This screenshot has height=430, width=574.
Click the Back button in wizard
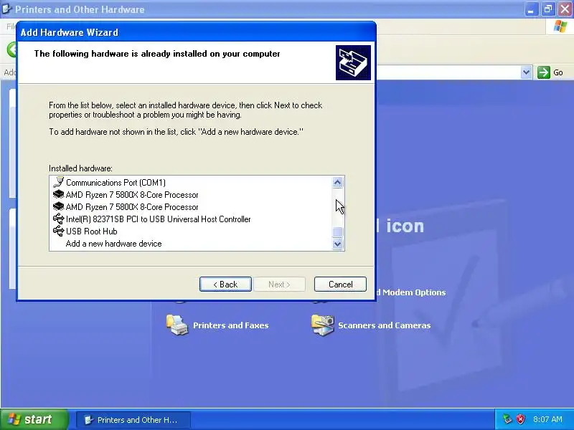click(x=225, y=284)
